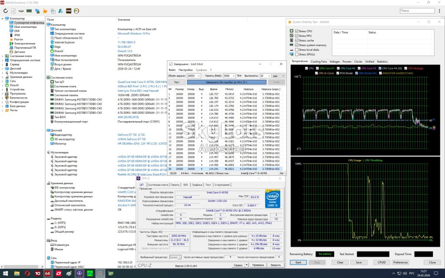
Task: Open File Explorer from the taskbar
Action: click(17, 274)
